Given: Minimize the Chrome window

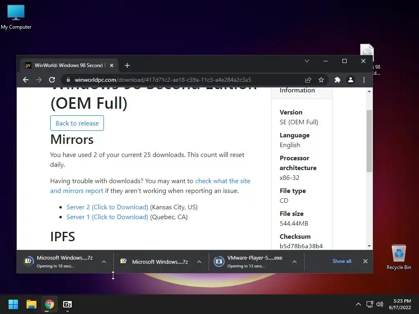Looking at the screenshot, I should [325, 61].
